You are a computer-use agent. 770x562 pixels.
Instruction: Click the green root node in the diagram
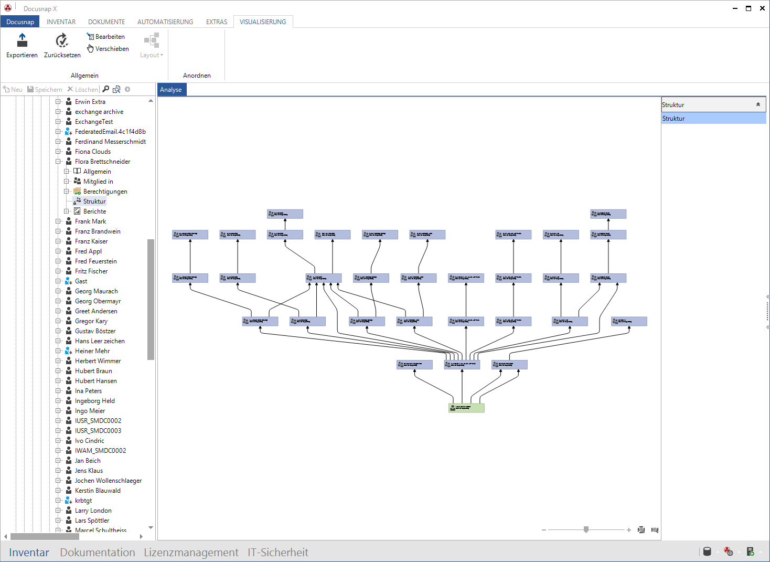pyautogui.click(x=466, y=408)
